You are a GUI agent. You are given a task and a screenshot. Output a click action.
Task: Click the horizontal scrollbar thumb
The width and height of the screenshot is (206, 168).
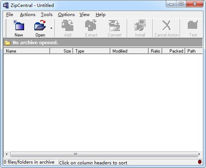tap(104, 154)
